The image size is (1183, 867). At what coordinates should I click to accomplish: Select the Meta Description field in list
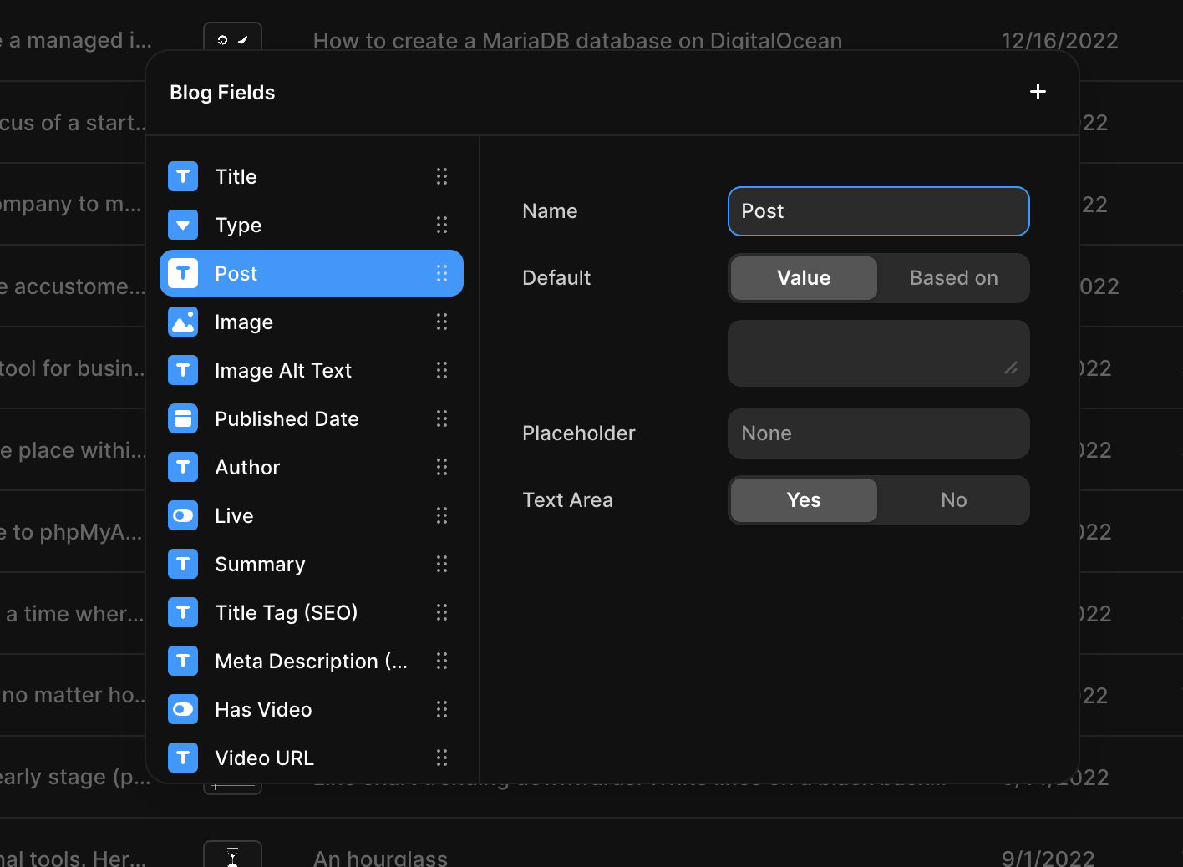point(311,661)
